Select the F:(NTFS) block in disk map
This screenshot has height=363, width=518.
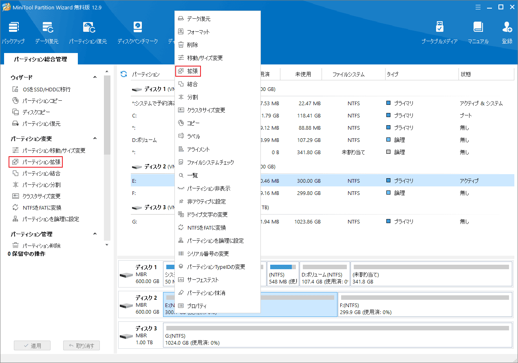pos(425,304)
